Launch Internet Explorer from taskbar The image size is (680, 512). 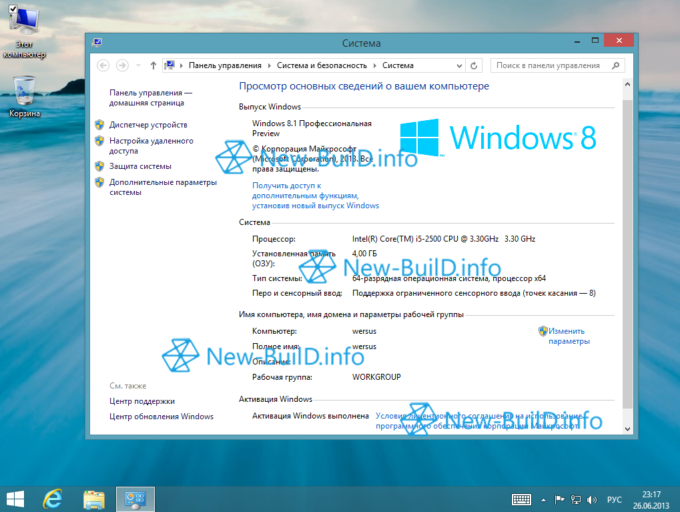coord(53,499)
